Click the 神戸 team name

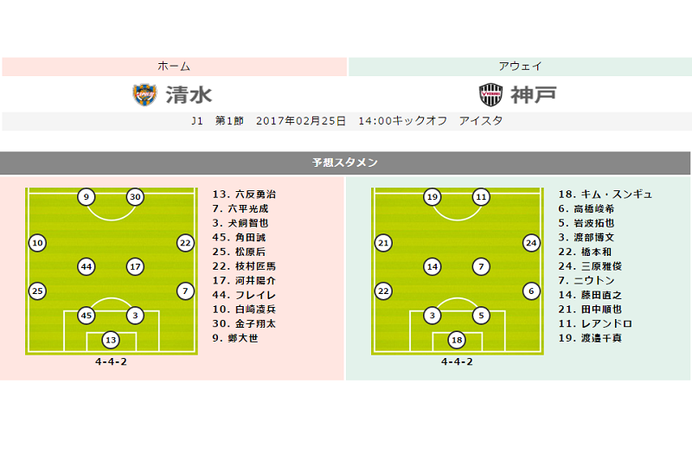[x=533, y=94]
